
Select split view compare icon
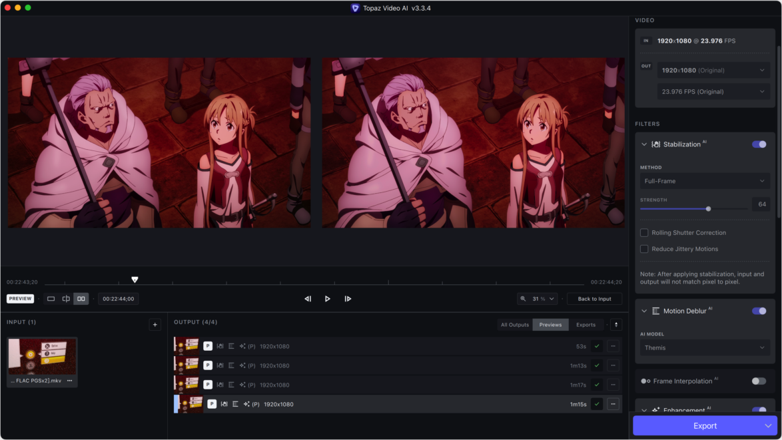coord(66,299)
